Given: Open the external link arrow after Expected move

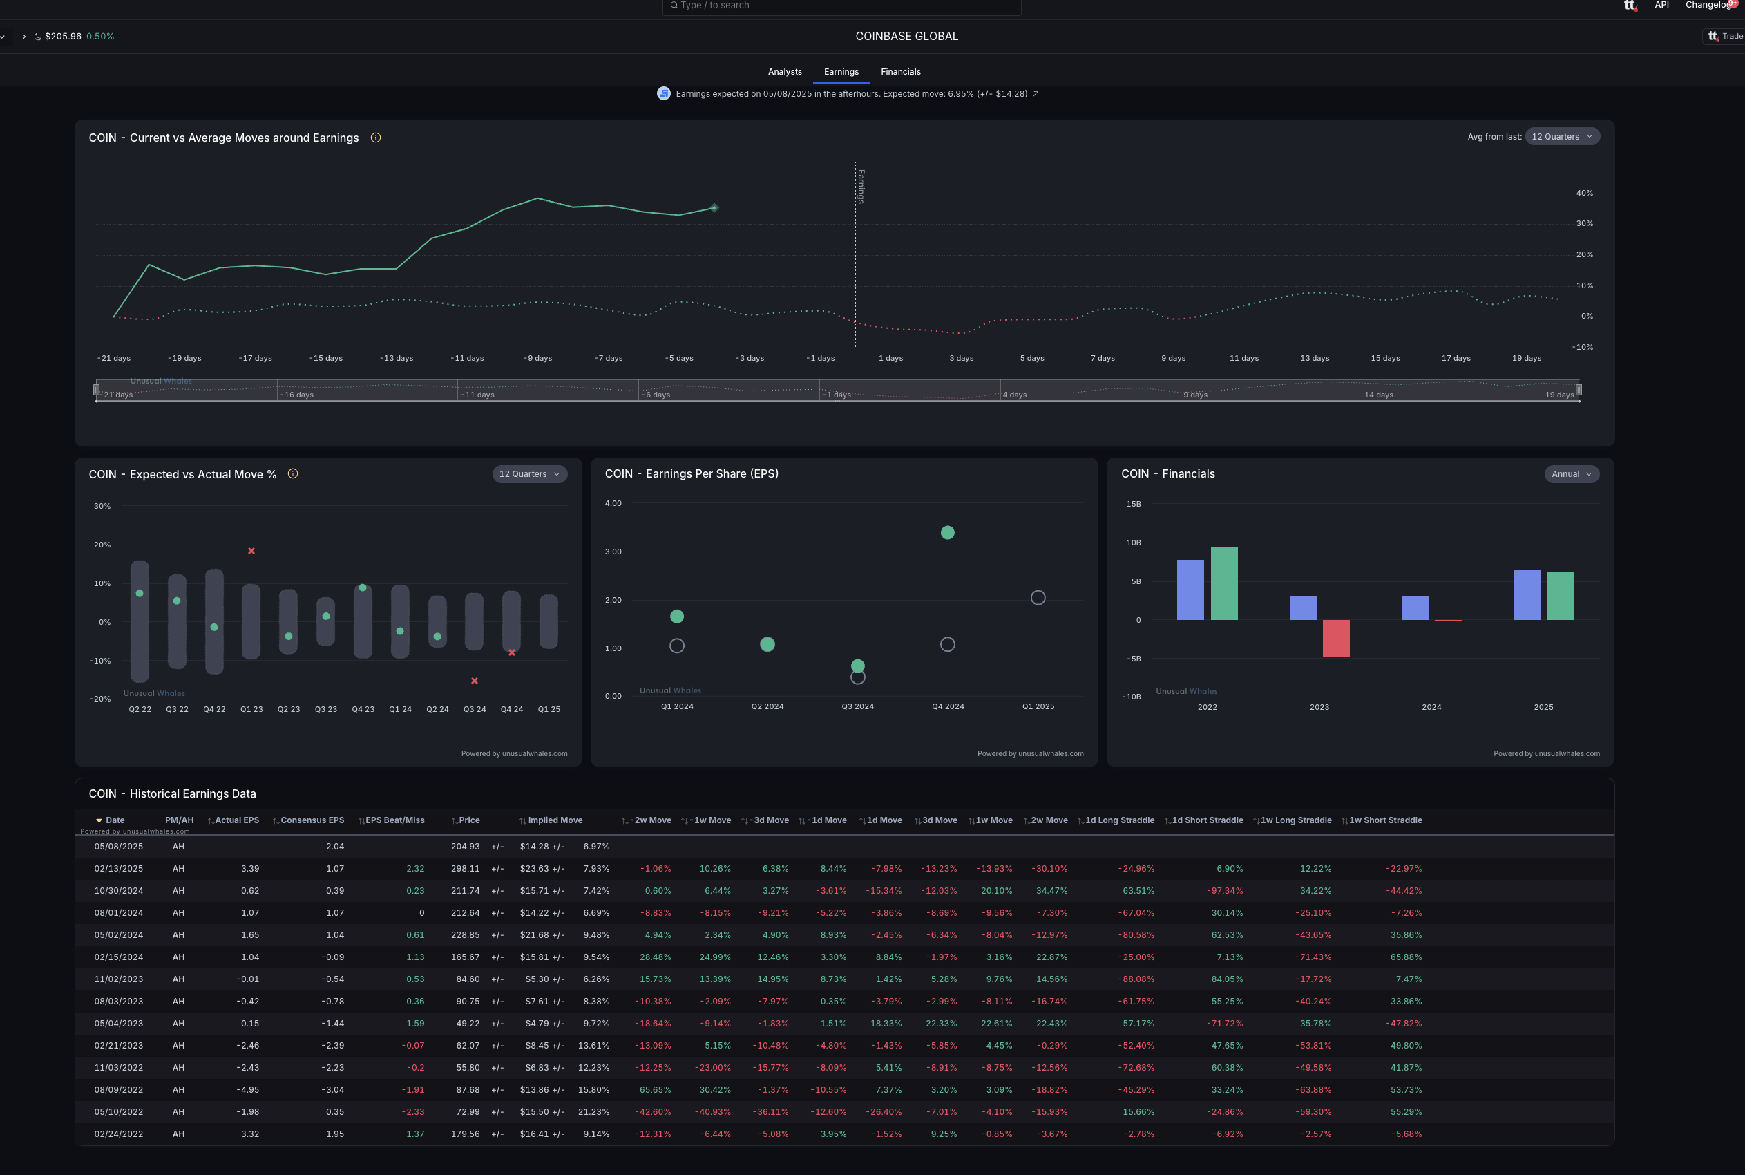Looking at the screenshot, I should point(1036,94).
